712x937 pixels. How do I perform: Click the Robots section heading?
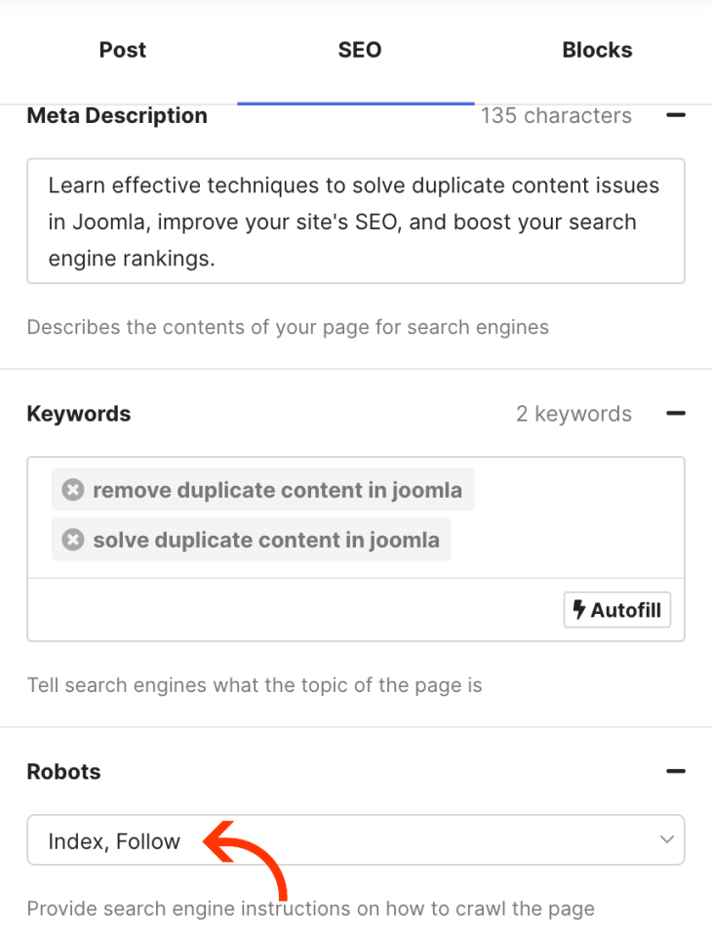[x=64, y=772]
